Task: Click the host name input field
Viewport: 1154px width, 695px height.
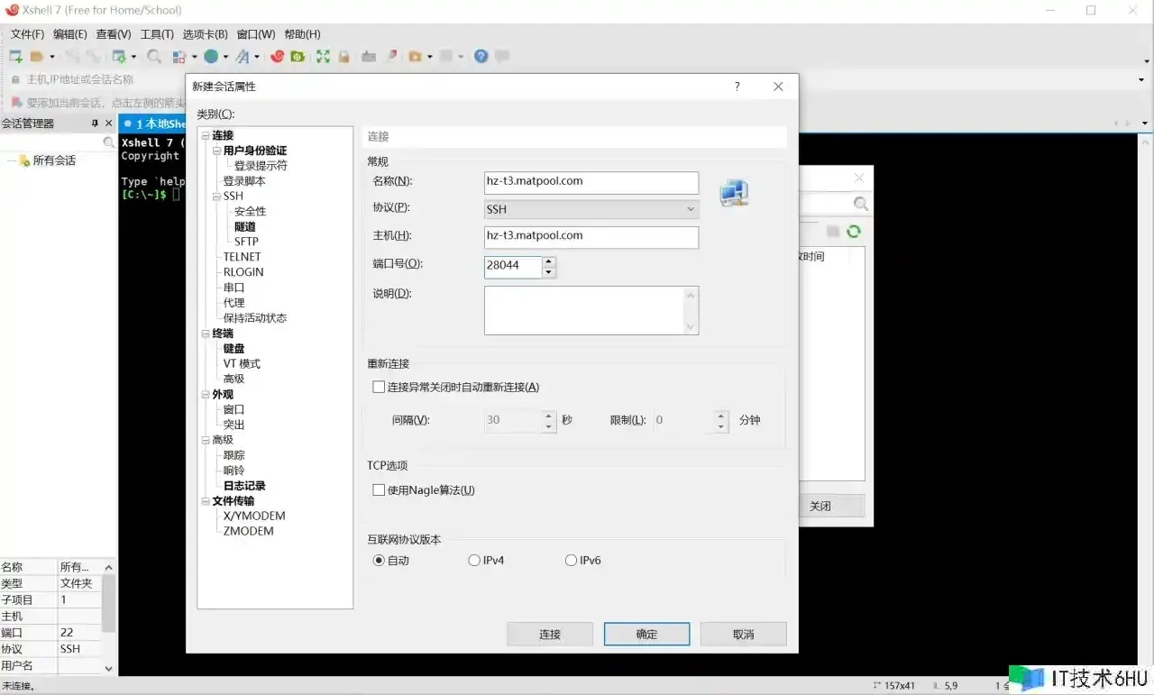Action: 591,236
